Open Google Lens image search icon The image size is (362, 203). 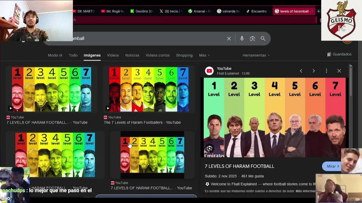tap(252, 39)
